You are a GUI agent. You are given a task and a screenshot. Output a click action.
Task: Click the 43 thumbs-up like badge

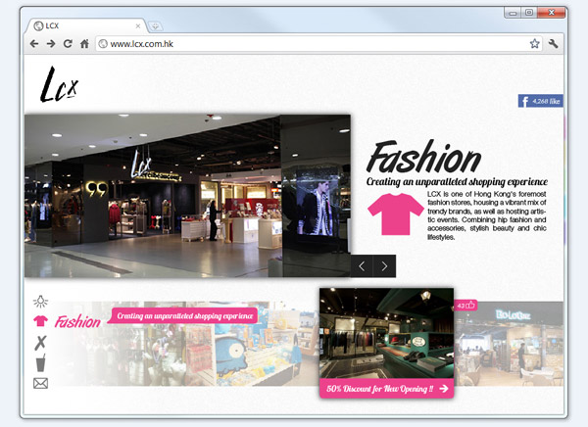coord(465,306)
